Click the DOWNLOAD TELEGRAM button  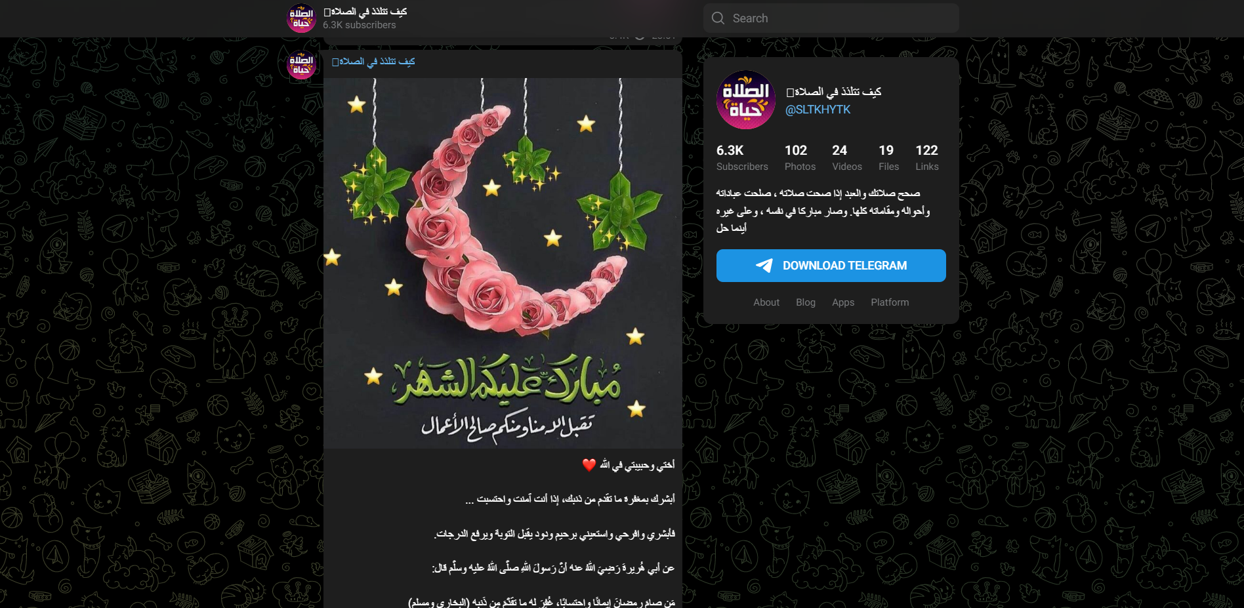coord(831,266)
